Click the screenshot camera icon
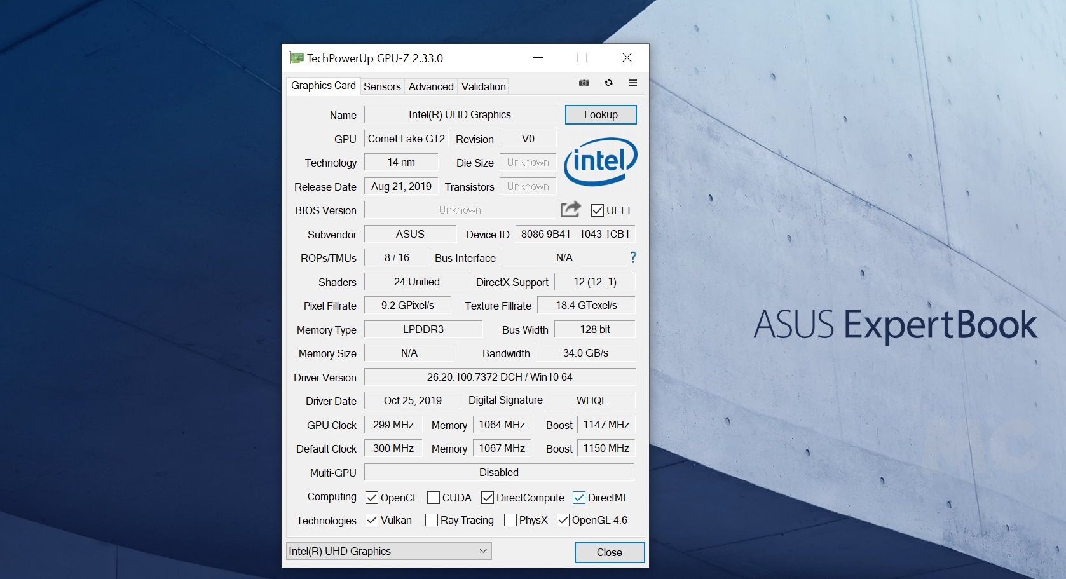This screenshot has width=1066, height=579. click(x=584, y=83)
